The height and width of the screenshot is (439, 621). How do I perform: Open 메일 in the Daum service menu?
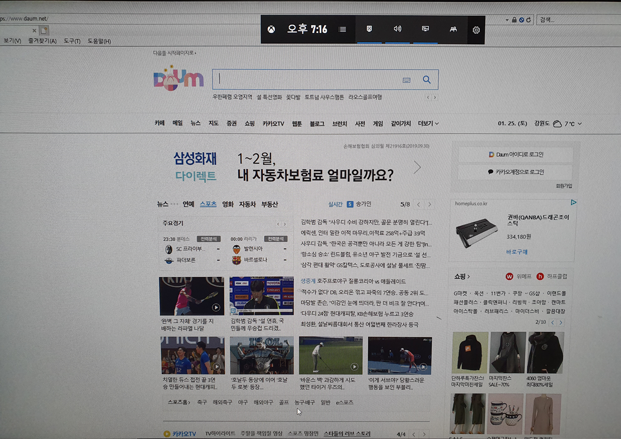(x=178, y=123)
